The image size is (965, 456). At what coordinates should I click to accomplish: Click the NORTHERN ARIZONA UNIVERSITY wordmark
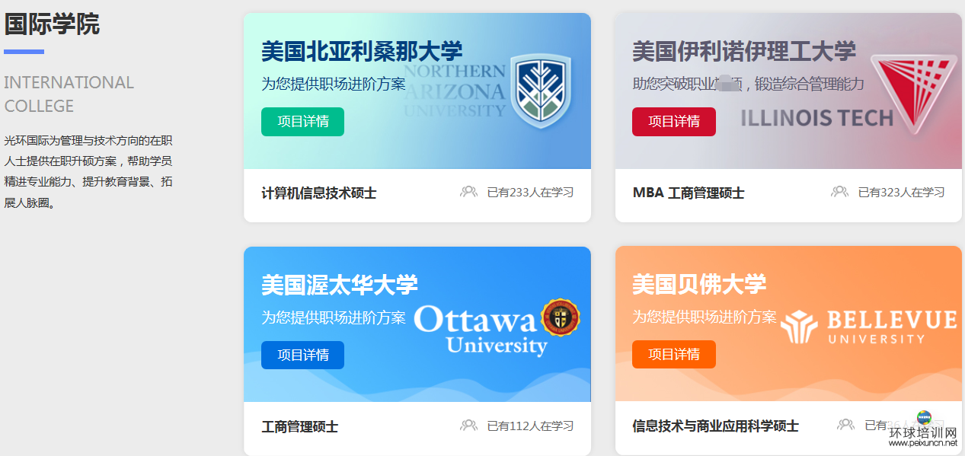click(x=455, y=91)
